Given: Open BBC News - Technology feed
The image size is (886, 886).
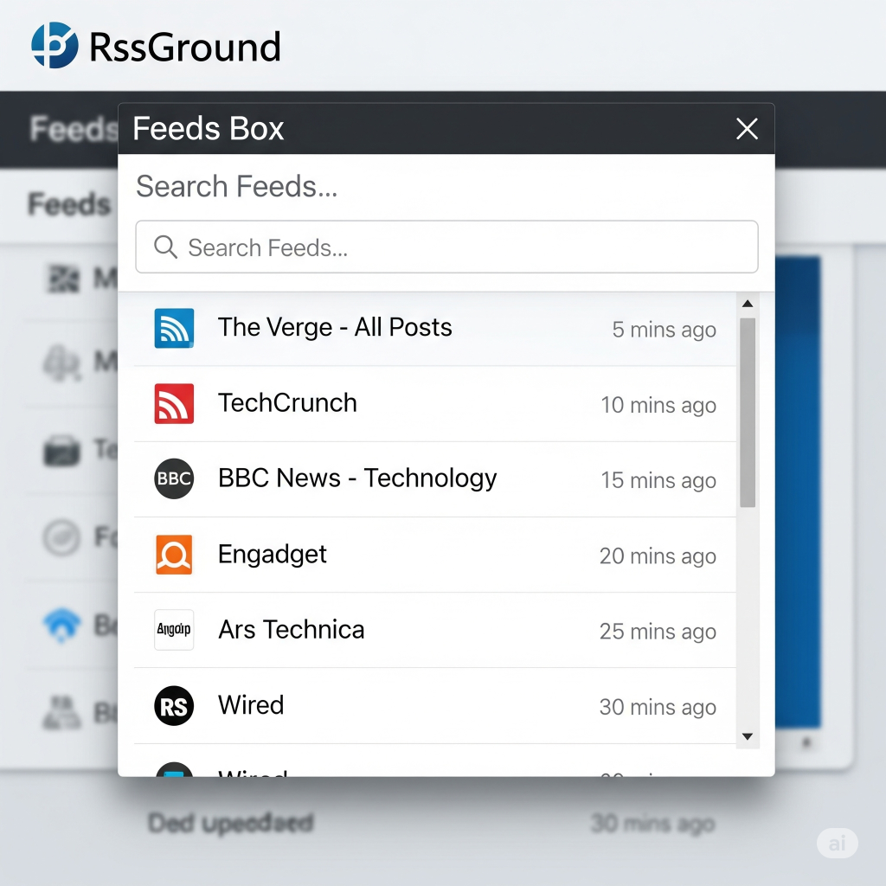Looking at the screenshot, I should [435, 479].
